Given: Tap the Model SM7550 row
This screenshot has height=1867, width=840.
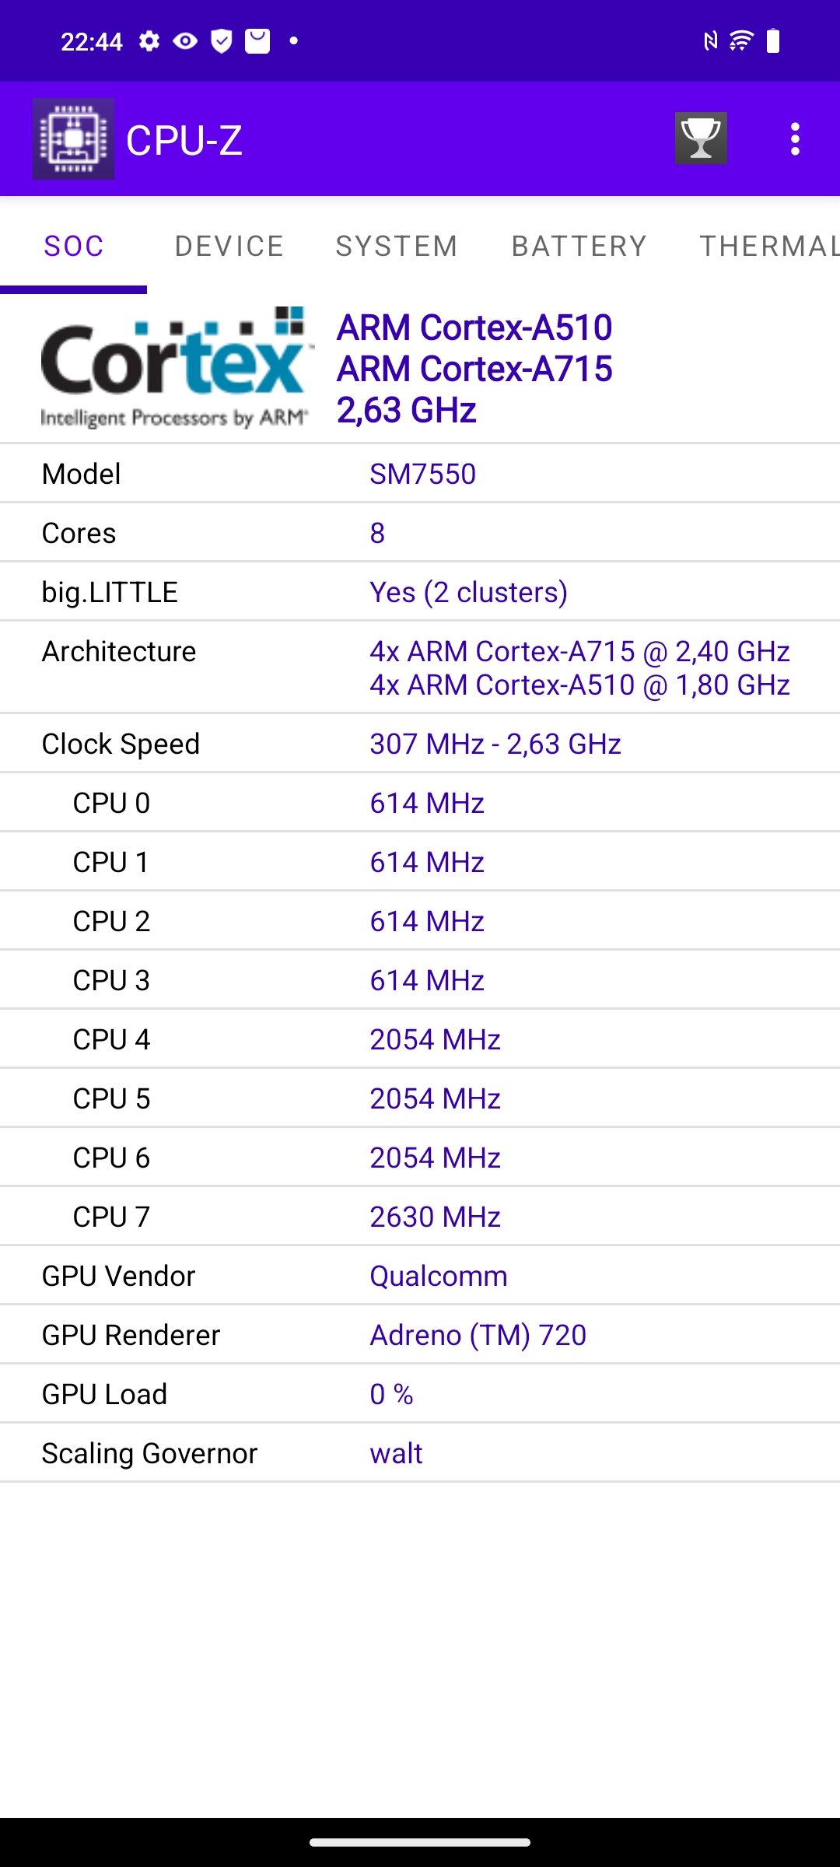Looking at the screenshot, I should point(420,474).
